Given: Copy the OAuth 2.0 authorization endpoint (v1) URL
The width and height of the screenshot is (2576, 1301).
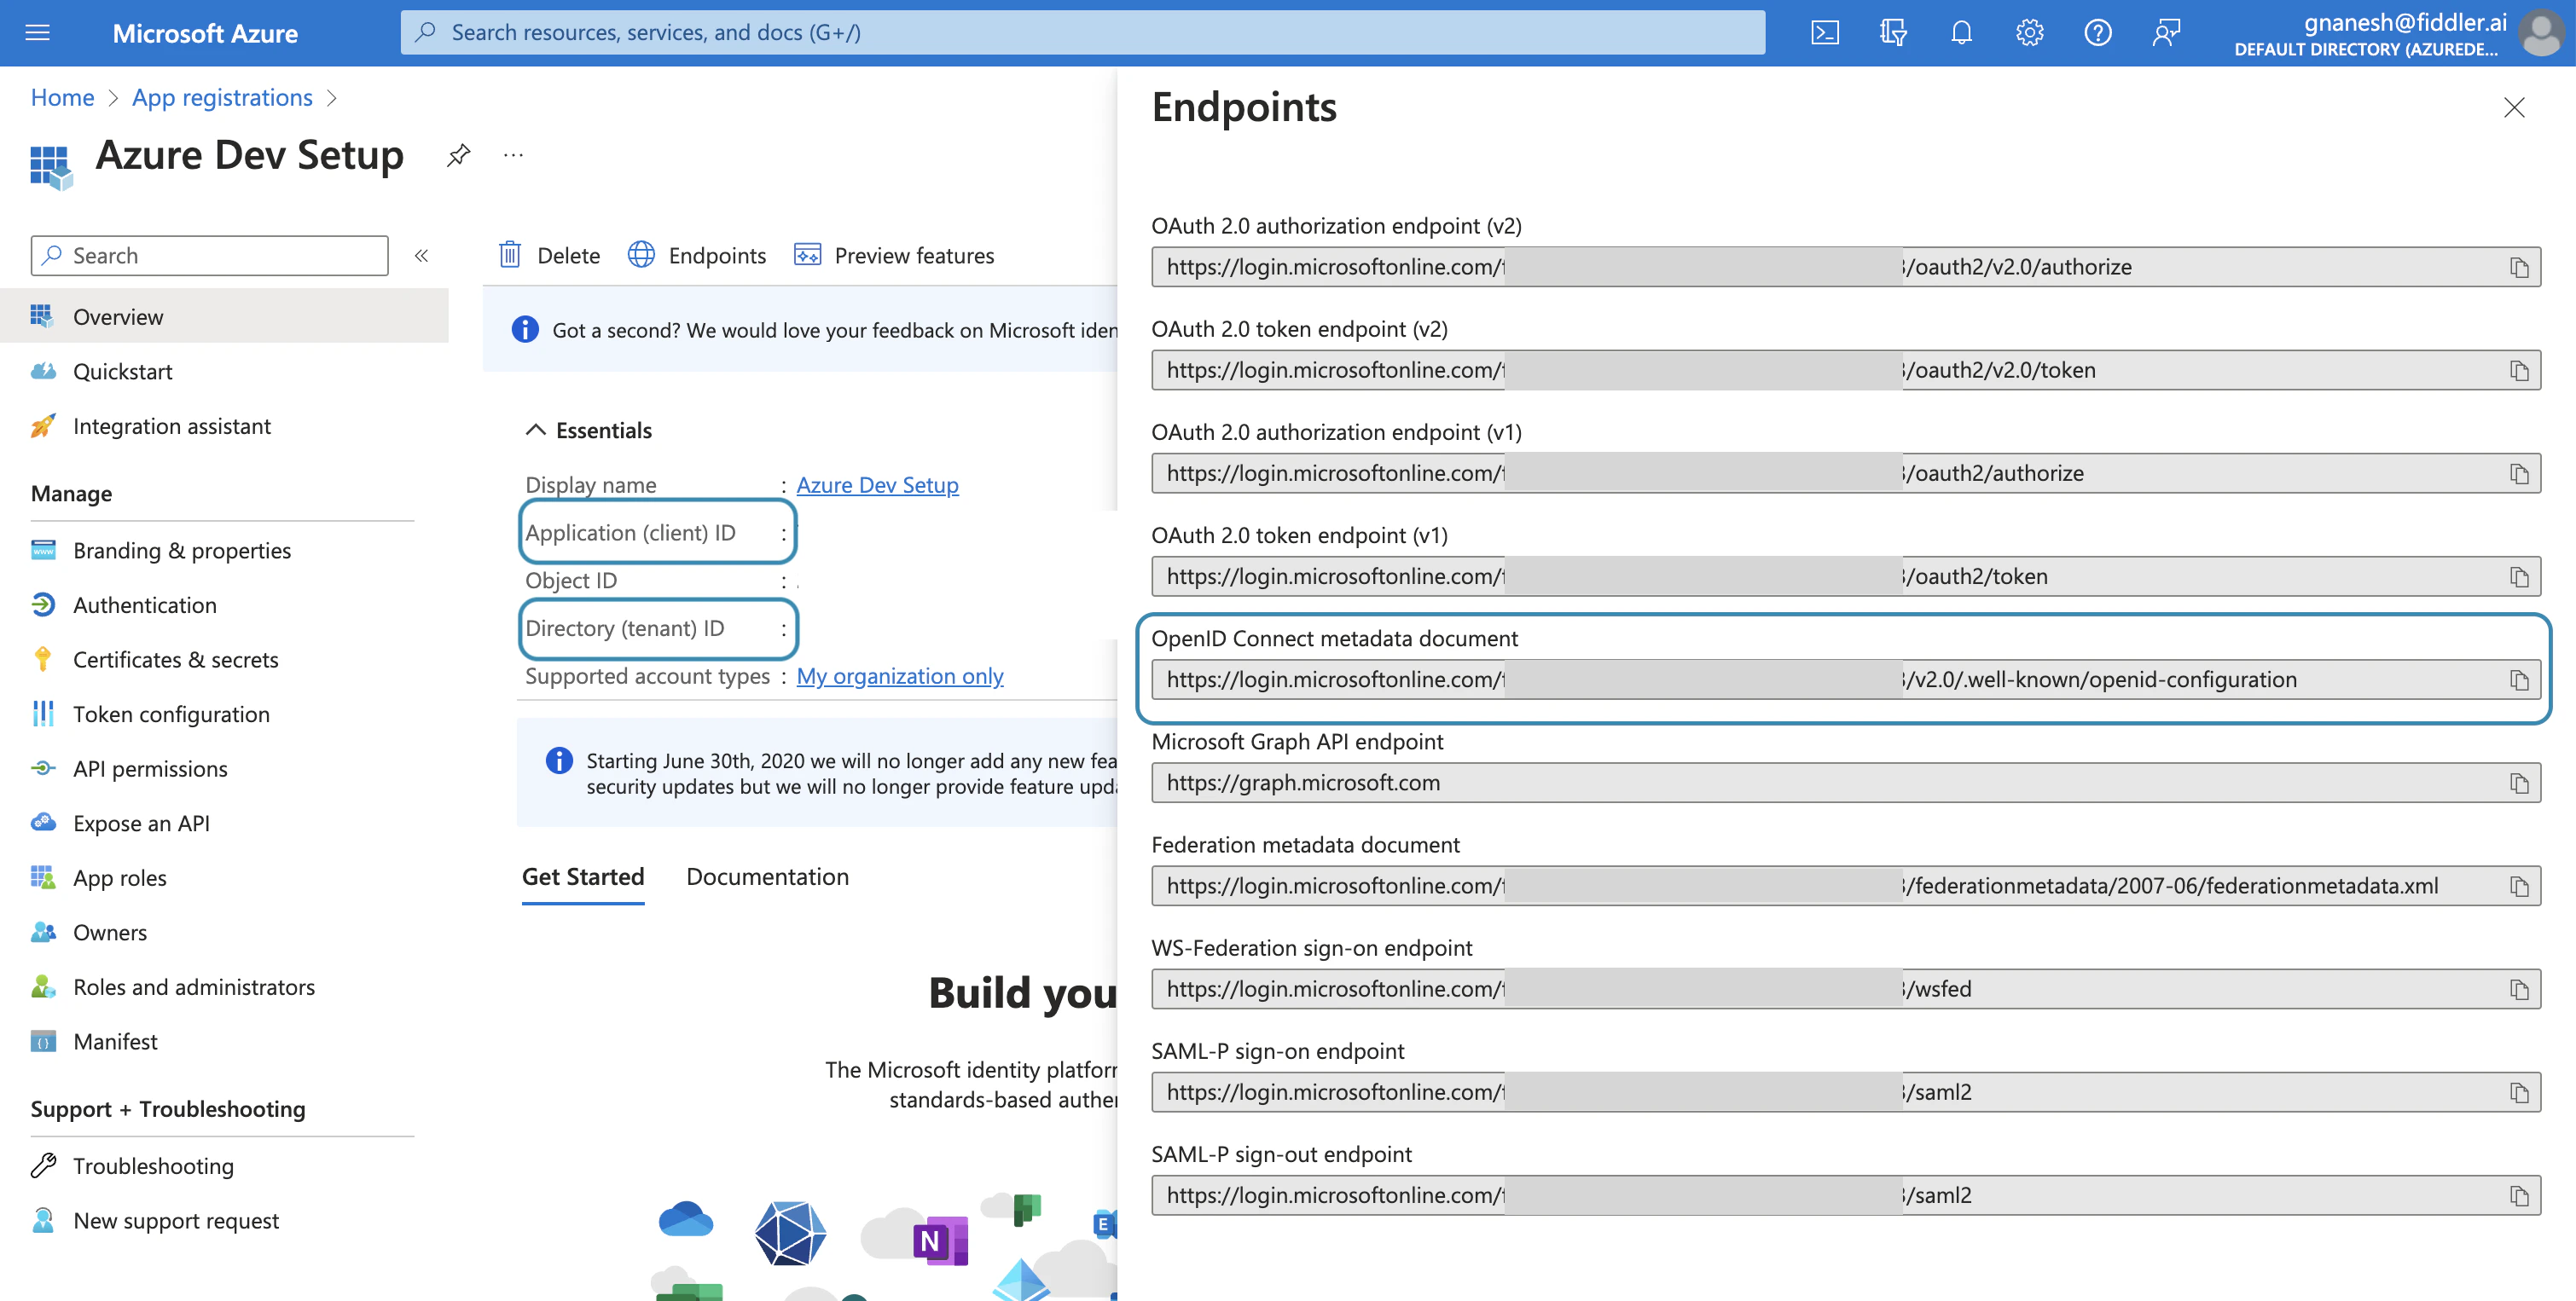Looking at the screenshot, I should click(x=2519, y=474).
